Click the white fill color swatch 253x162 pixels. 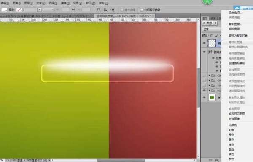[x=4, y=10]
